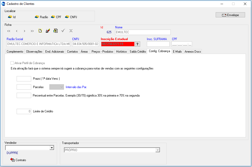Expand the Intervalo das Par. dropdown

coord(62,87)
